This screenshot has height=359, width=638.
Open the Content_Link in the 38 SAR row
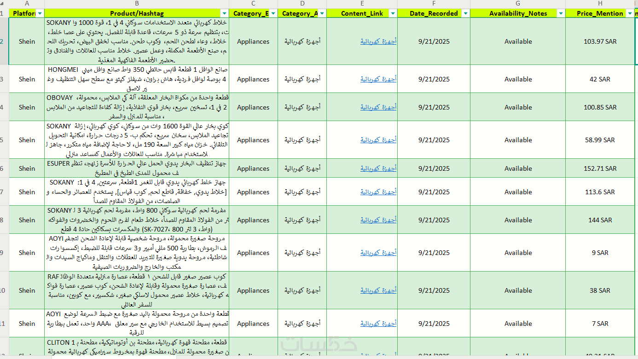[378, 290]
